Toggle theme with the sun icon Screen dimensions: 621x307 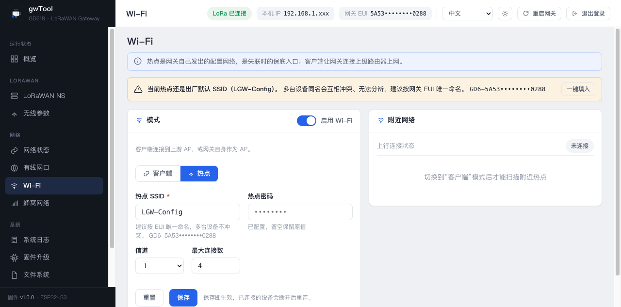[x=505, y=14]
